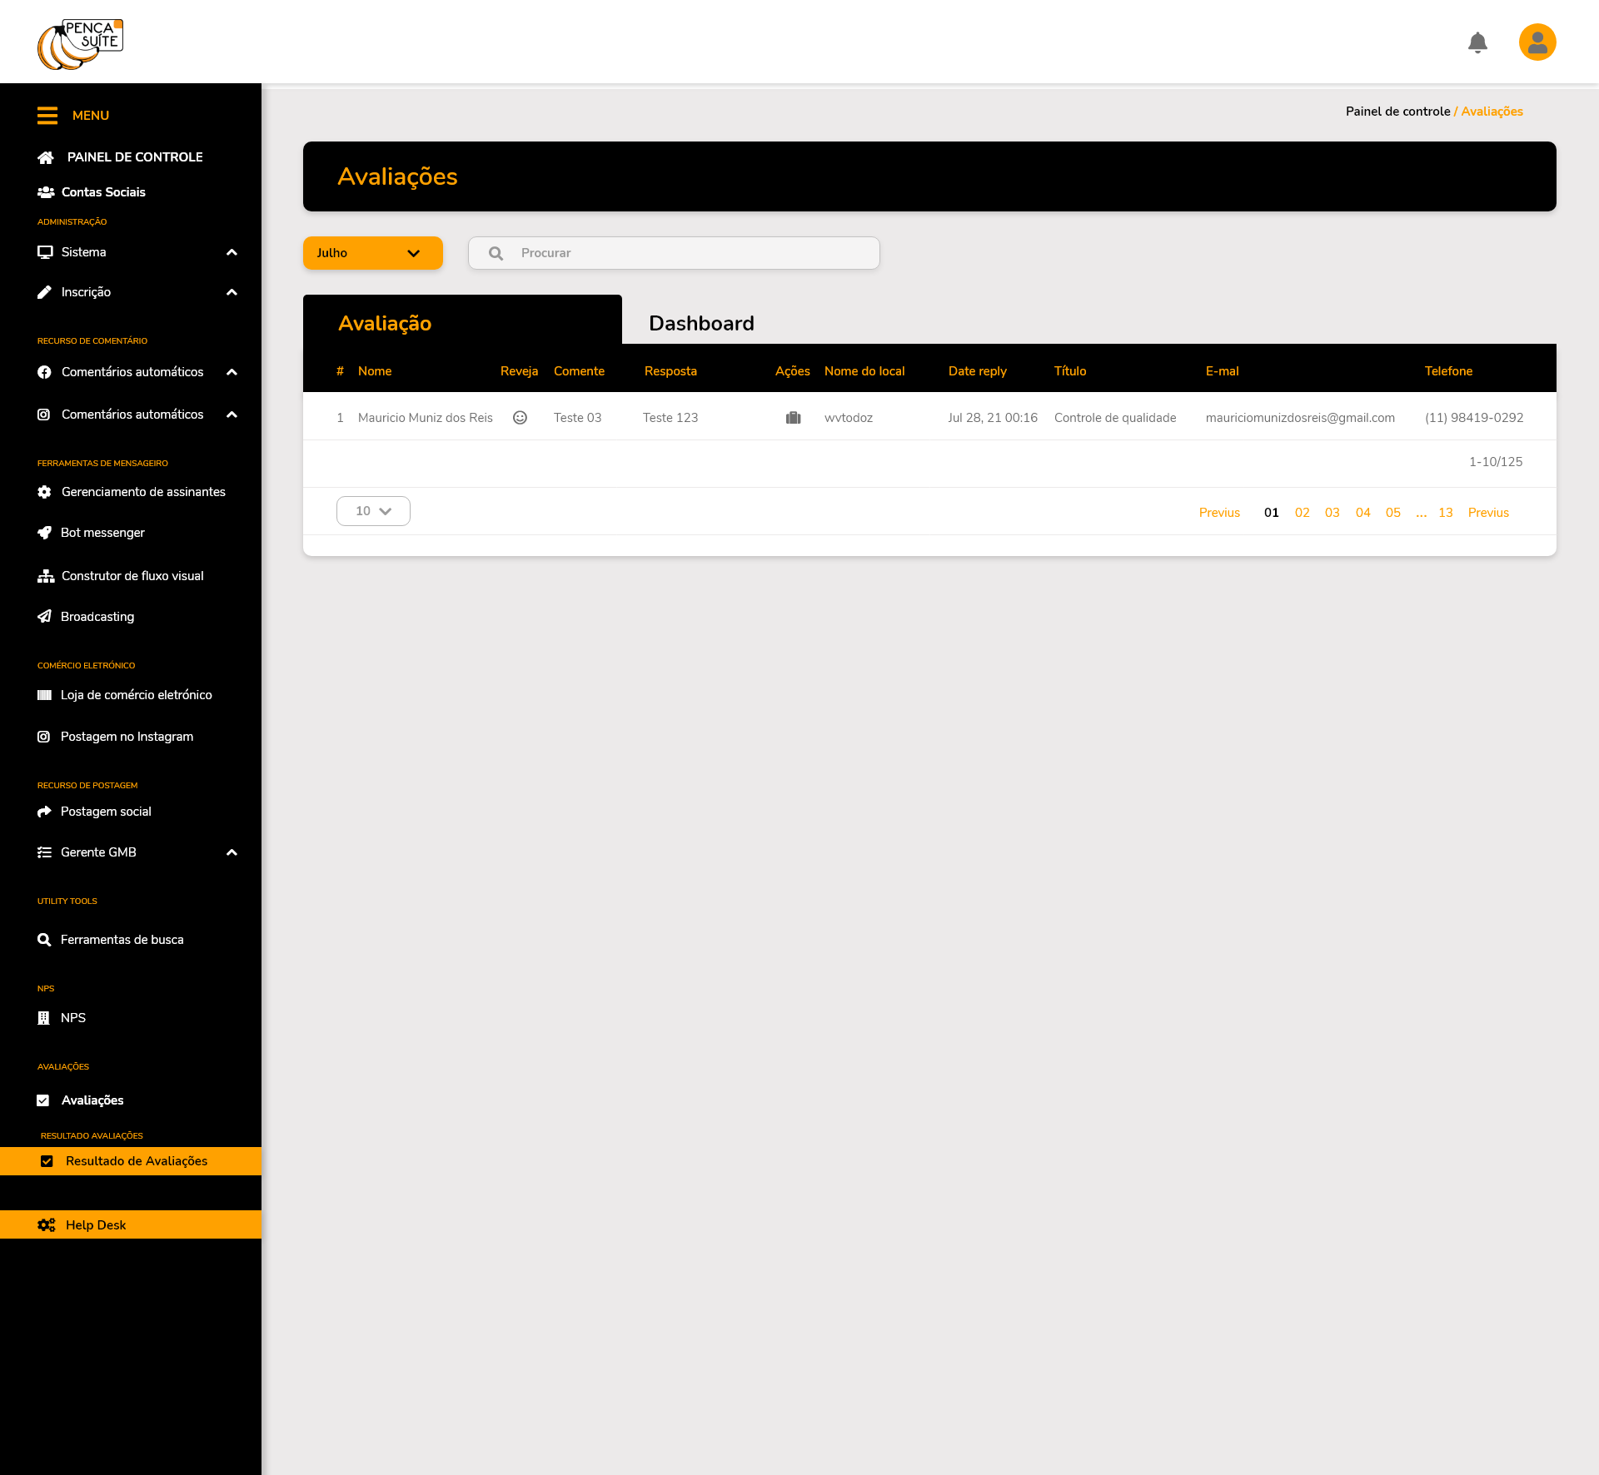Viewport: 1599px width, 1475px height.
Task: Collapse the Gerente GMB section
Action: click(232, 852)
